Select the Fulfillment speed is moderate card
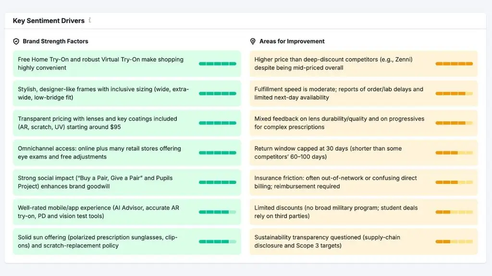Viewport: 492px width, 276px height. pos(364,93)
